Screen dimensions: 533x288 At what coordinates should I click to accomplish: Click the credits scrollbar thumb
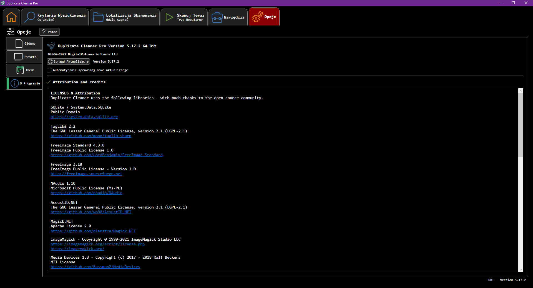tap(521, 125)
